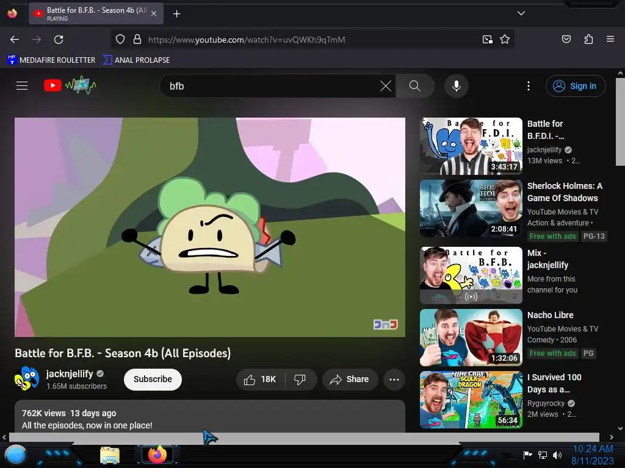
Task: Select the Battle for B.F.B. browser tab
Action: [x=96, y=13]
